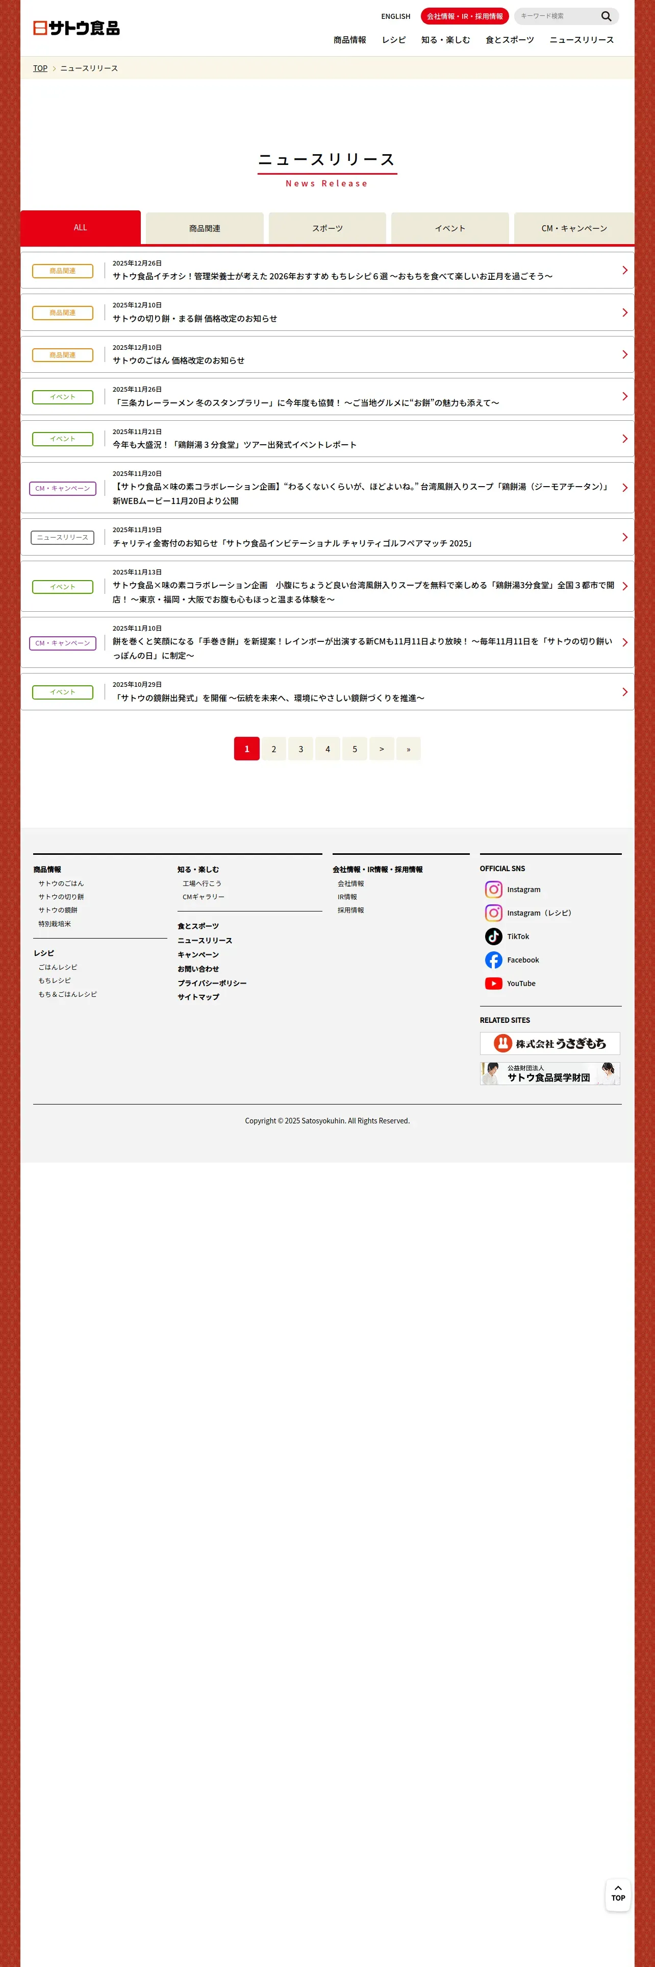Viewport: 655px width, 1967px height.
Task: Click arrow on 2025年11月19日 charity row
Action: [624, 538]
